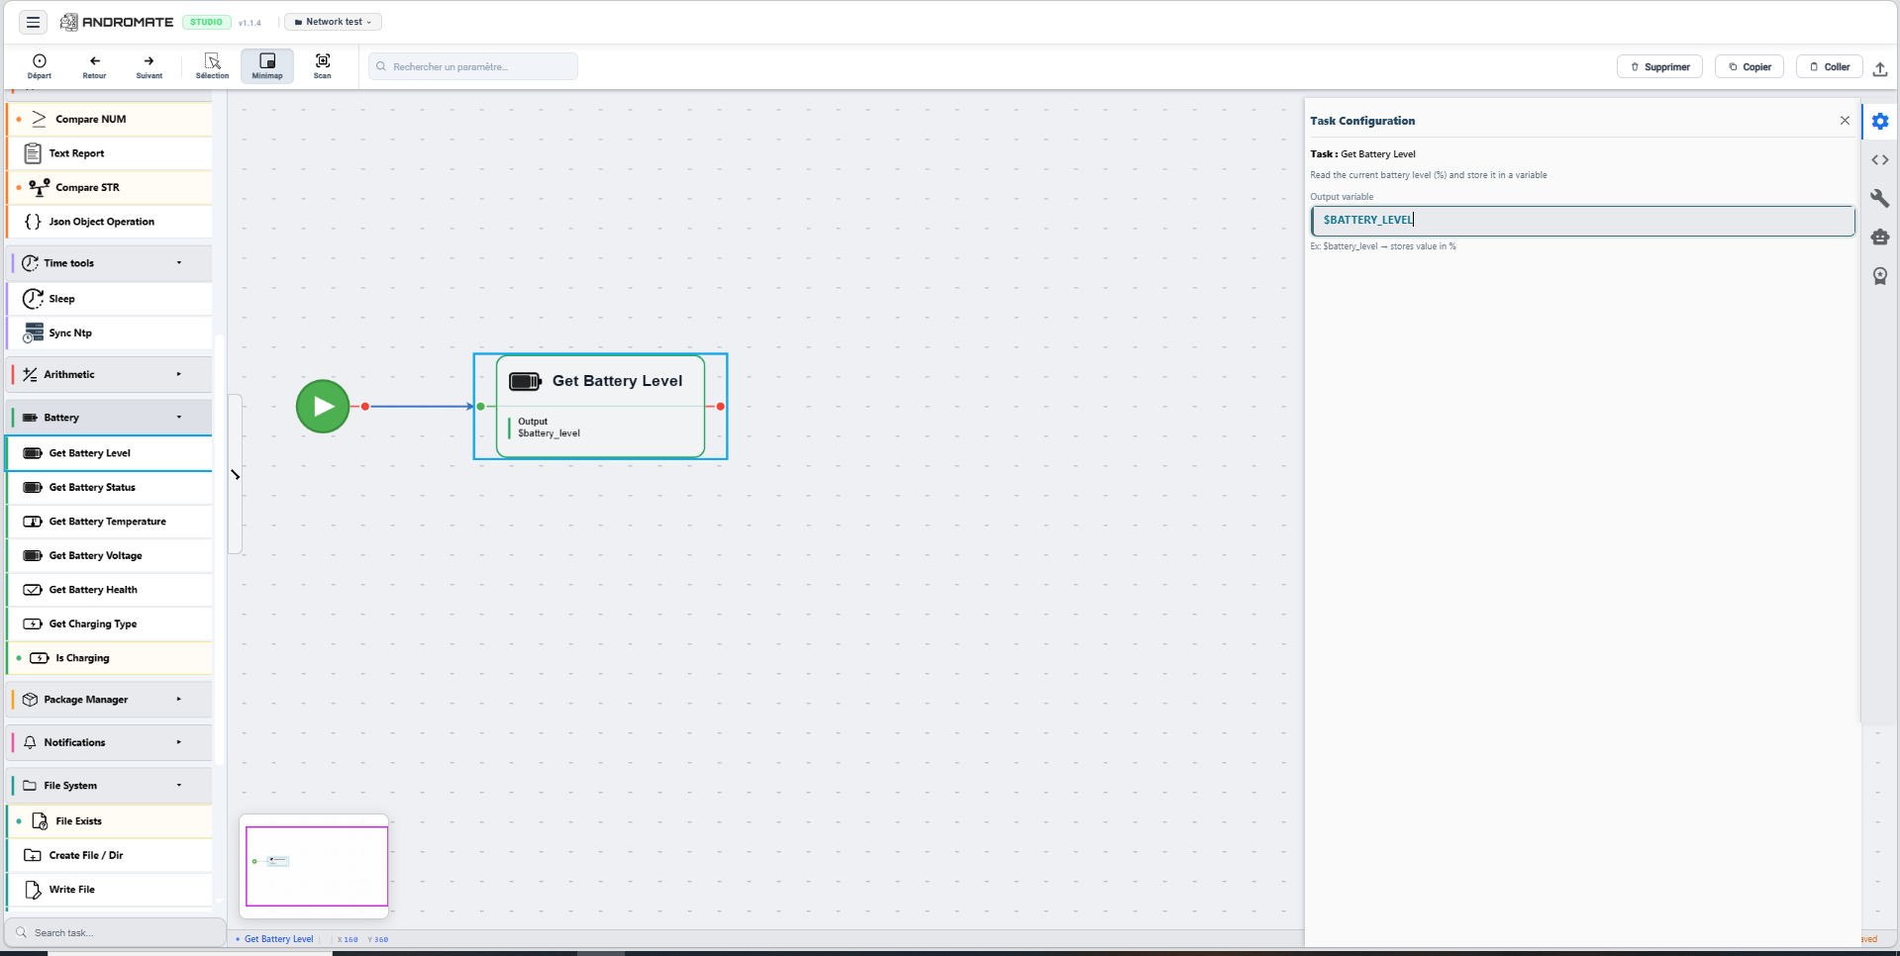Open settings gear in right sidebar

(x=1880, y=122)
